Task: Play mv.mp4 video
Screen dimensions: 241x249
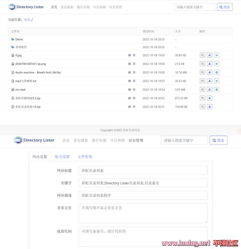Action: tap(217, 89)
